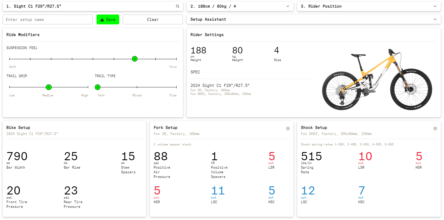Click the Ride Modifiers heading
Viewport: 444px width, 220px height.
(23, 35)
